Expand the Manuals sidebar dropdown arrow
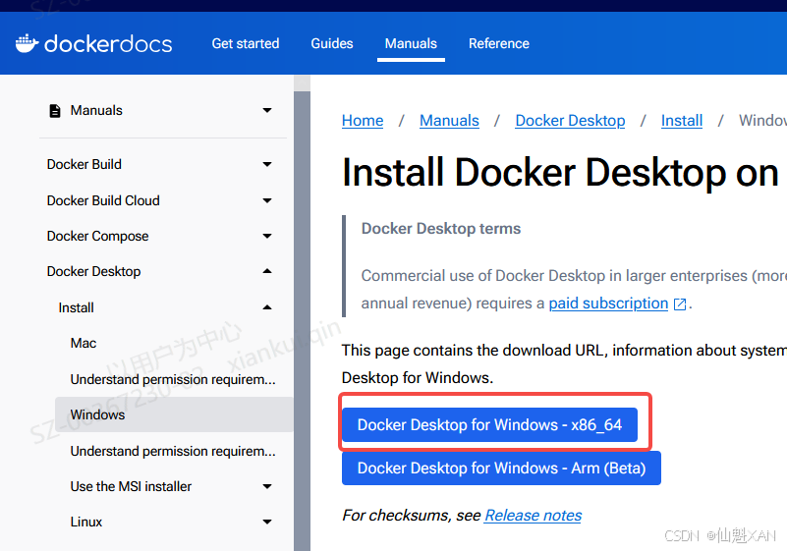787x551 pixels. coord(267,110)
